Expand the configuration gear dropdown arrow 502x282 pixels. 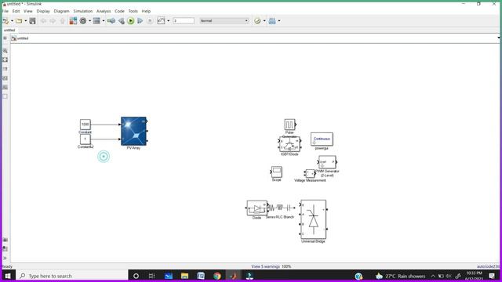pyautogui.click(x=89, y=21)
